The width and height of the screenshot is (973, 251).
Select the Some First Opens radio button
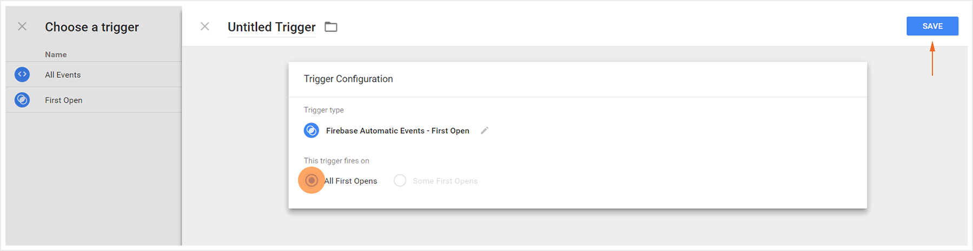pyautogui.click(x=400, y=181)
